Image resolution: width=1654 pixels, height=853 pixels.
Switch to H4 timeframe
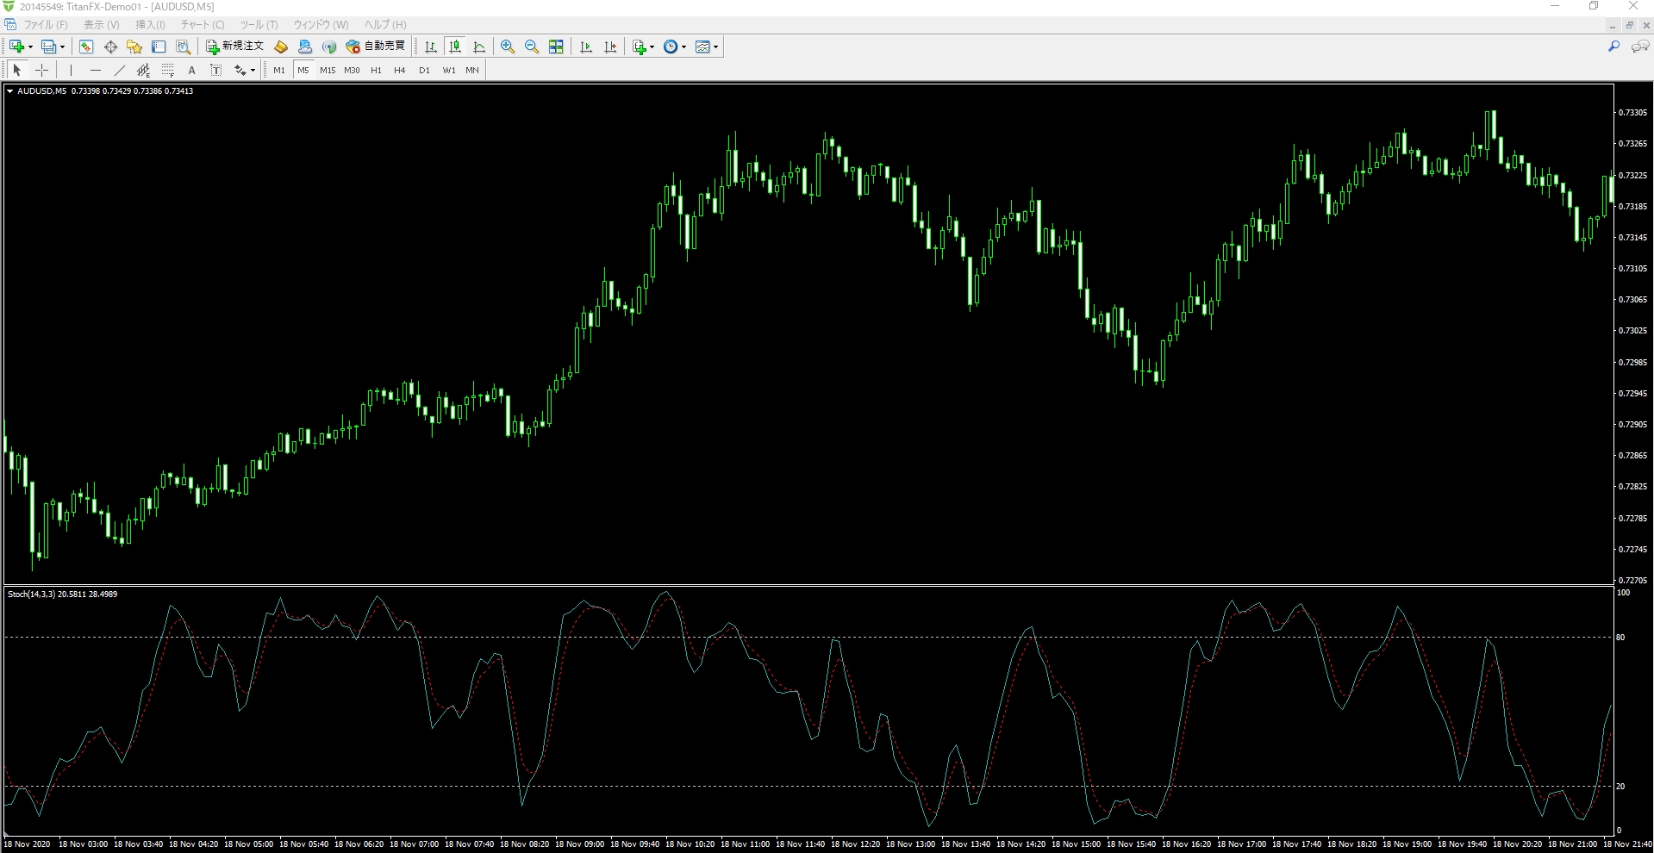click(400, 70)
